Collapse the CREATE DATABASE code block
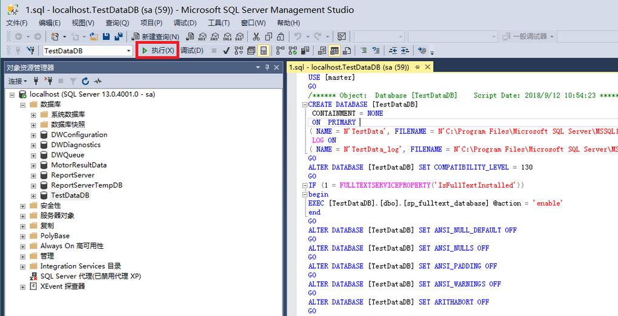This screenshot has height=316, width=618. tap(304, 105)
